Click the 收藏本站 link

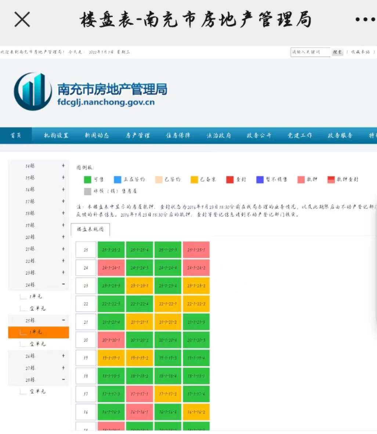pyautogui.click(x=360, y=52)
